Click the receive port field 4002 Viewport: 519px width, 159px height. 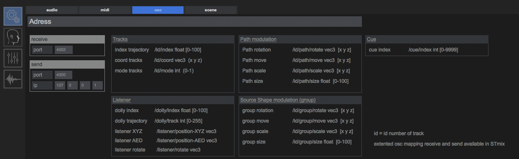coord(64,50)
